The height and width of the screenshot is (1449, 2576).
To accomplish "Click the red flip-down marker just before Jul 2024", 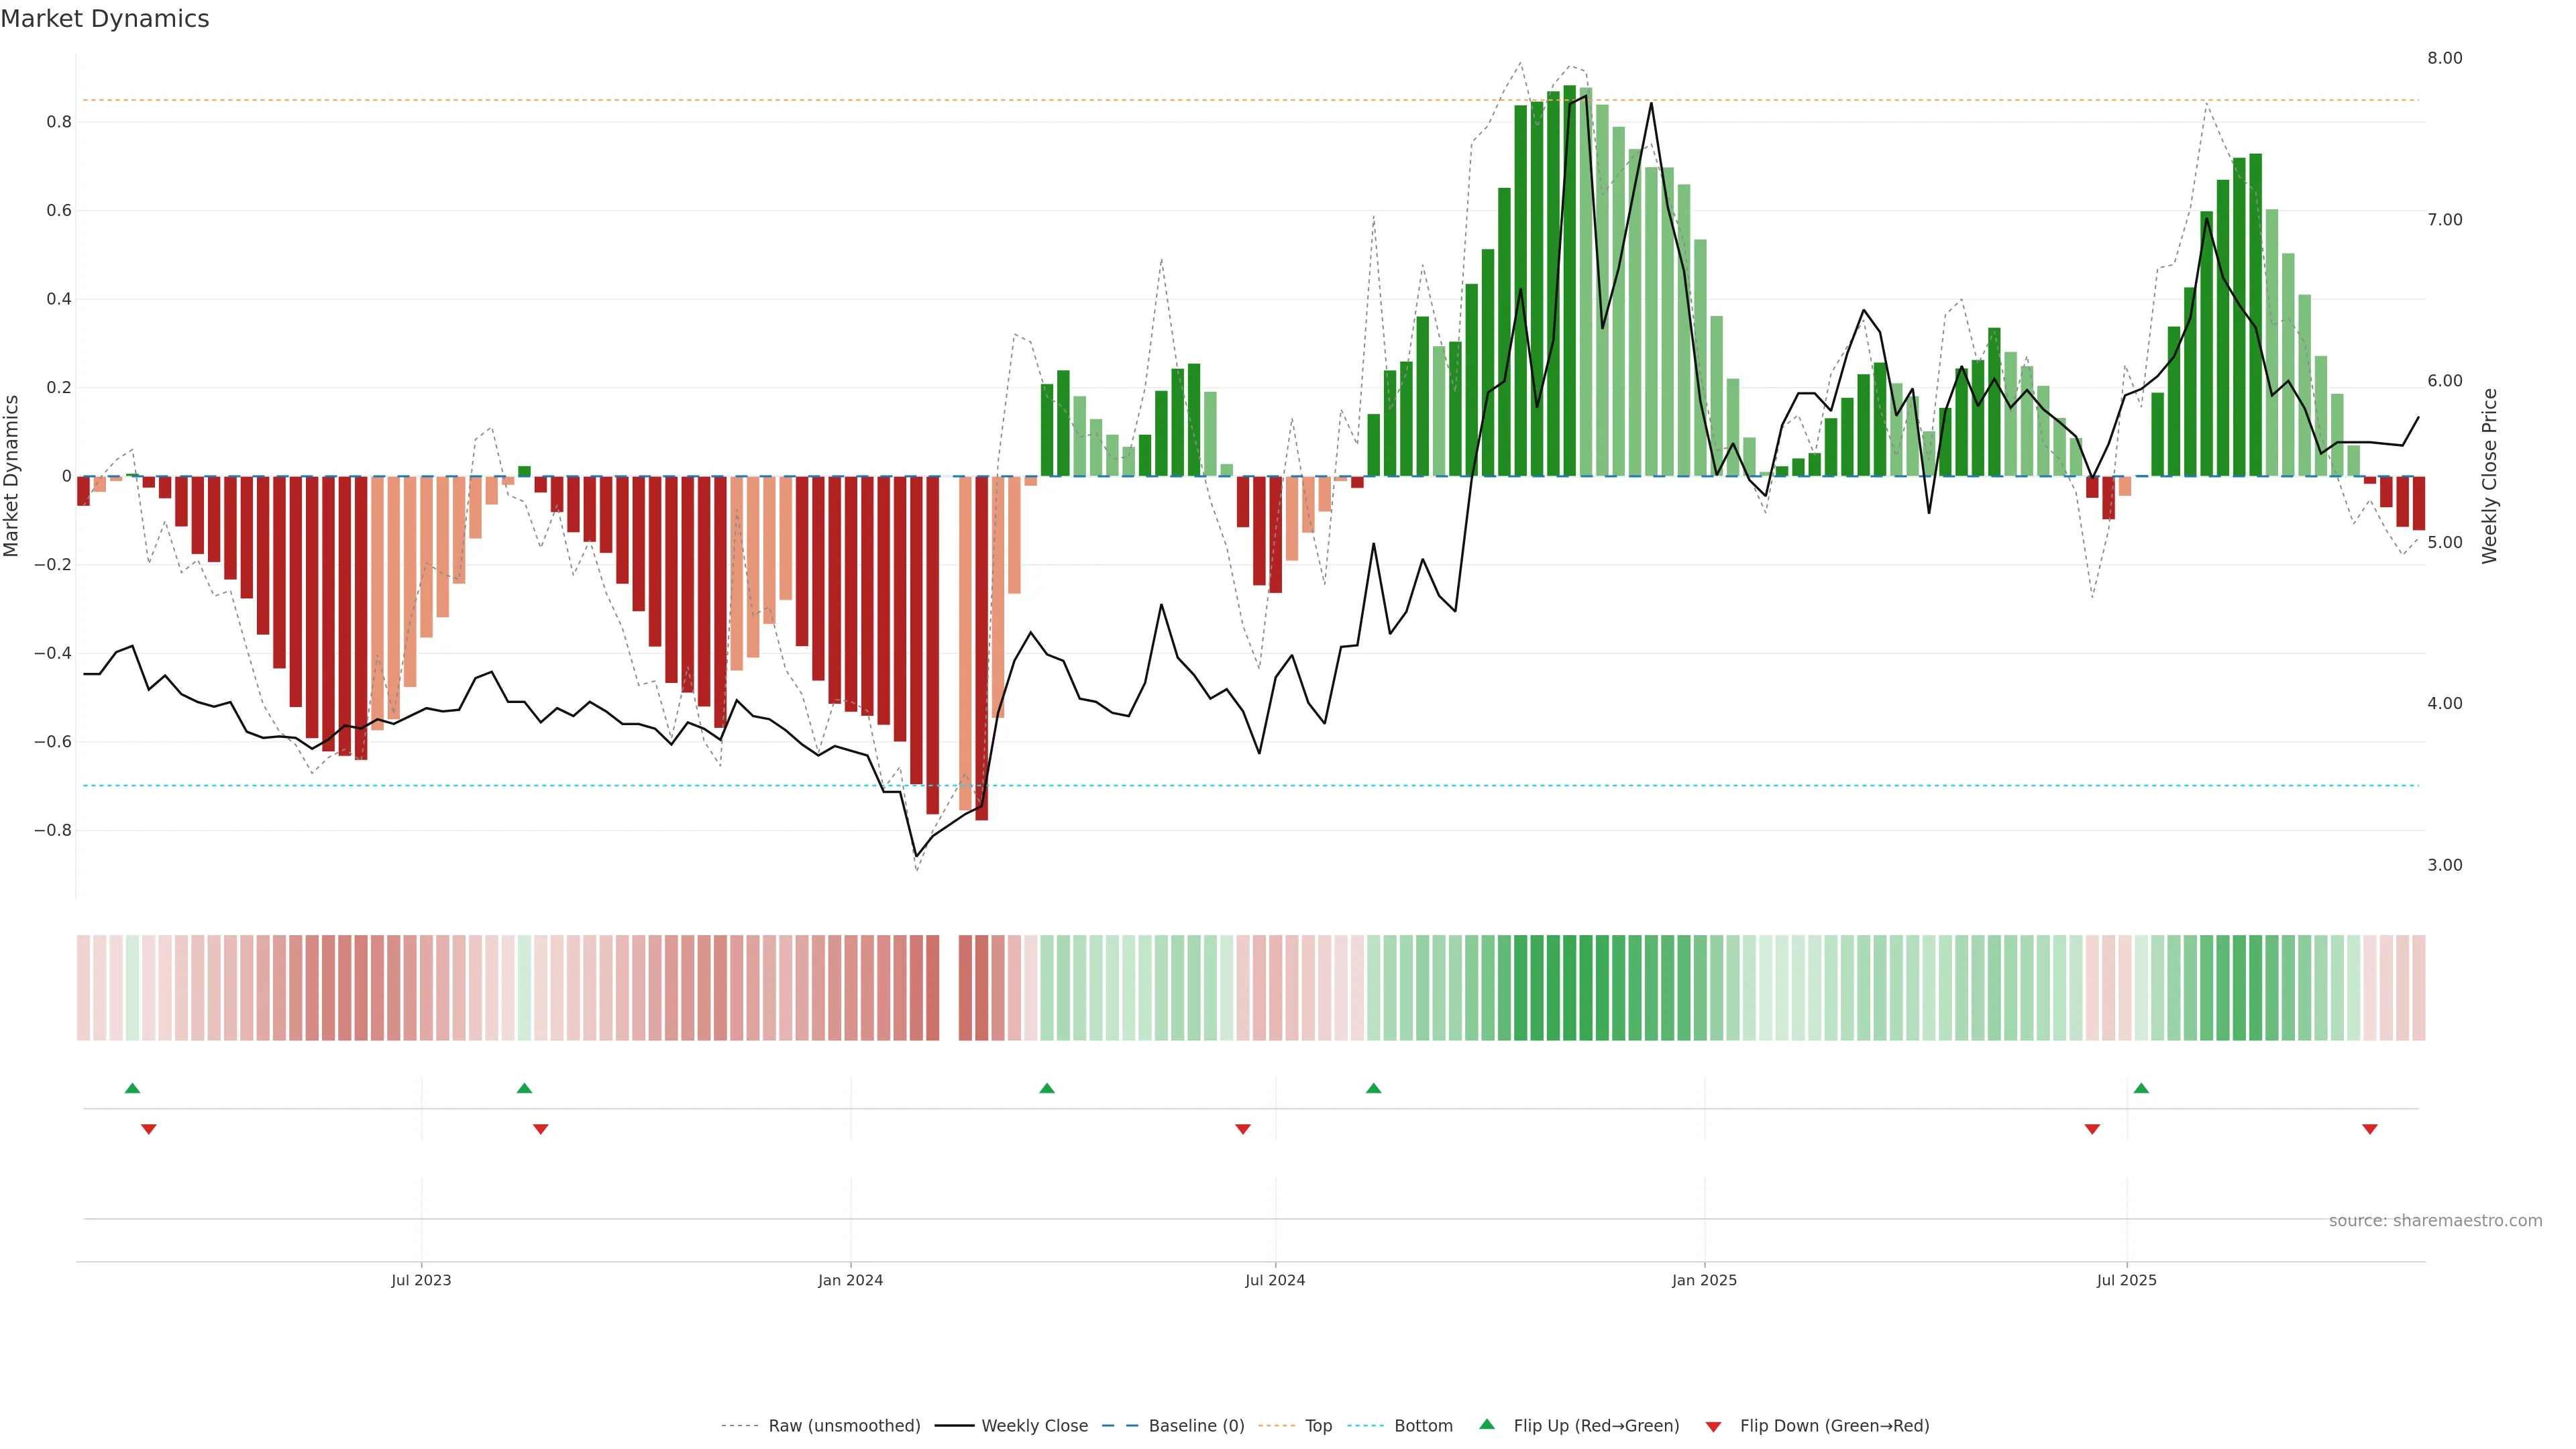I will pyautogui.click(x=1243, y=1129).
